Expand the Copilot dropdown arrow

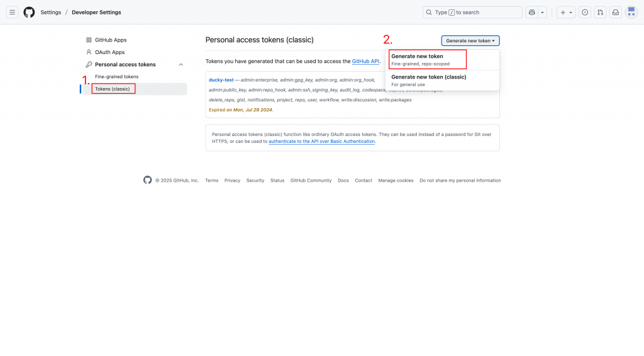coord(542,13)
